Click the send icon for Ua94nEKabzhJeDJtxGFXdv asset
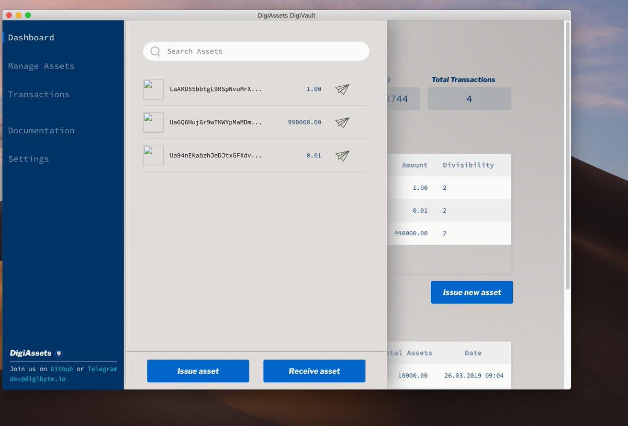The image size is (628, 426). pos(342,155)
